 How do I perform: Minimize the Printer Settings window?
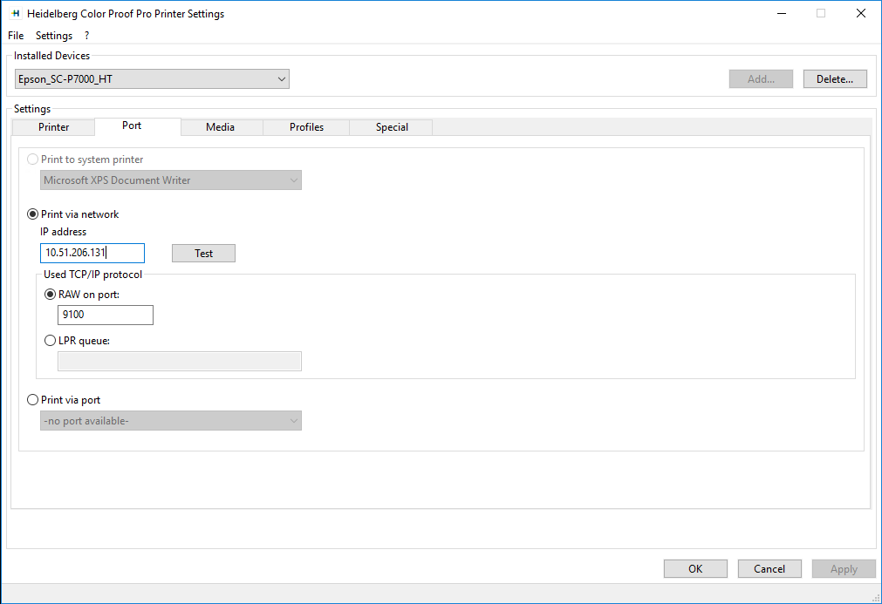[x=782, y=13]
